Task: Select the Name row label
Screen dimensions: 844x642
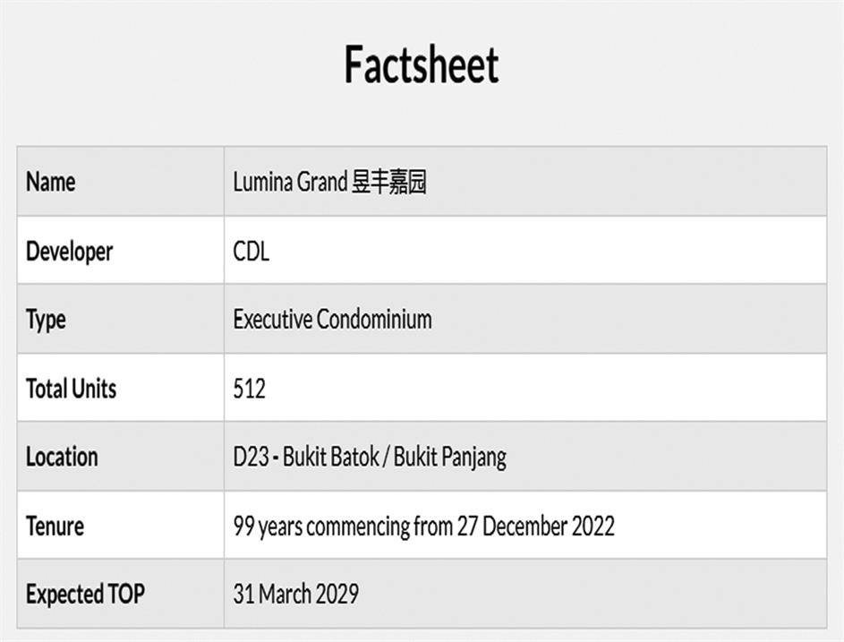Action: 50,182
